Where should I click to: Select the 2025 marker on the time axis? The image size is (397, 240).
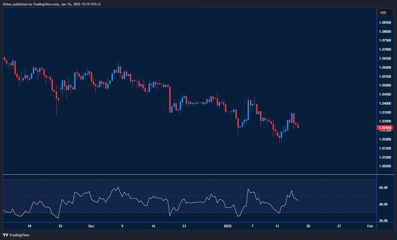[228, 226]
